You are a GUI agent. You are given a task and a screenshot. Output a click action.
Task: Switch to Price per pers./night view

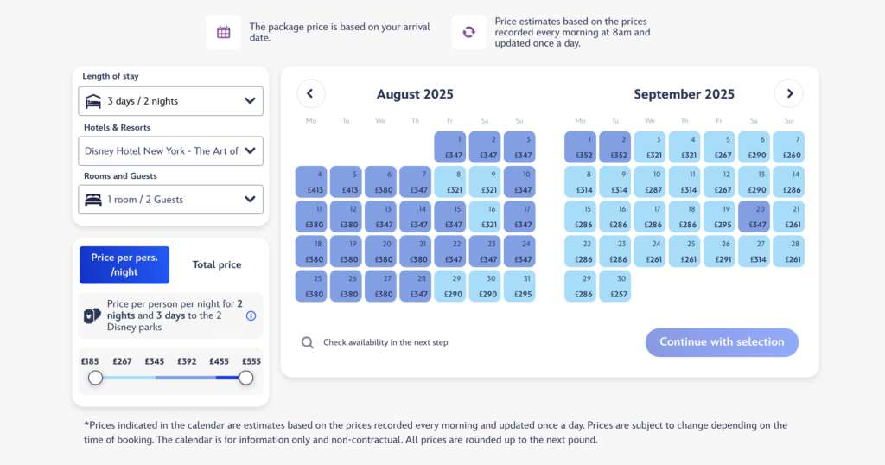[124, 265]
